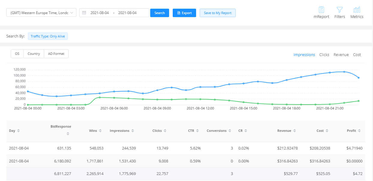Show the Cost chart metric
The image size is (373, 181).
(x=357, y=55)
